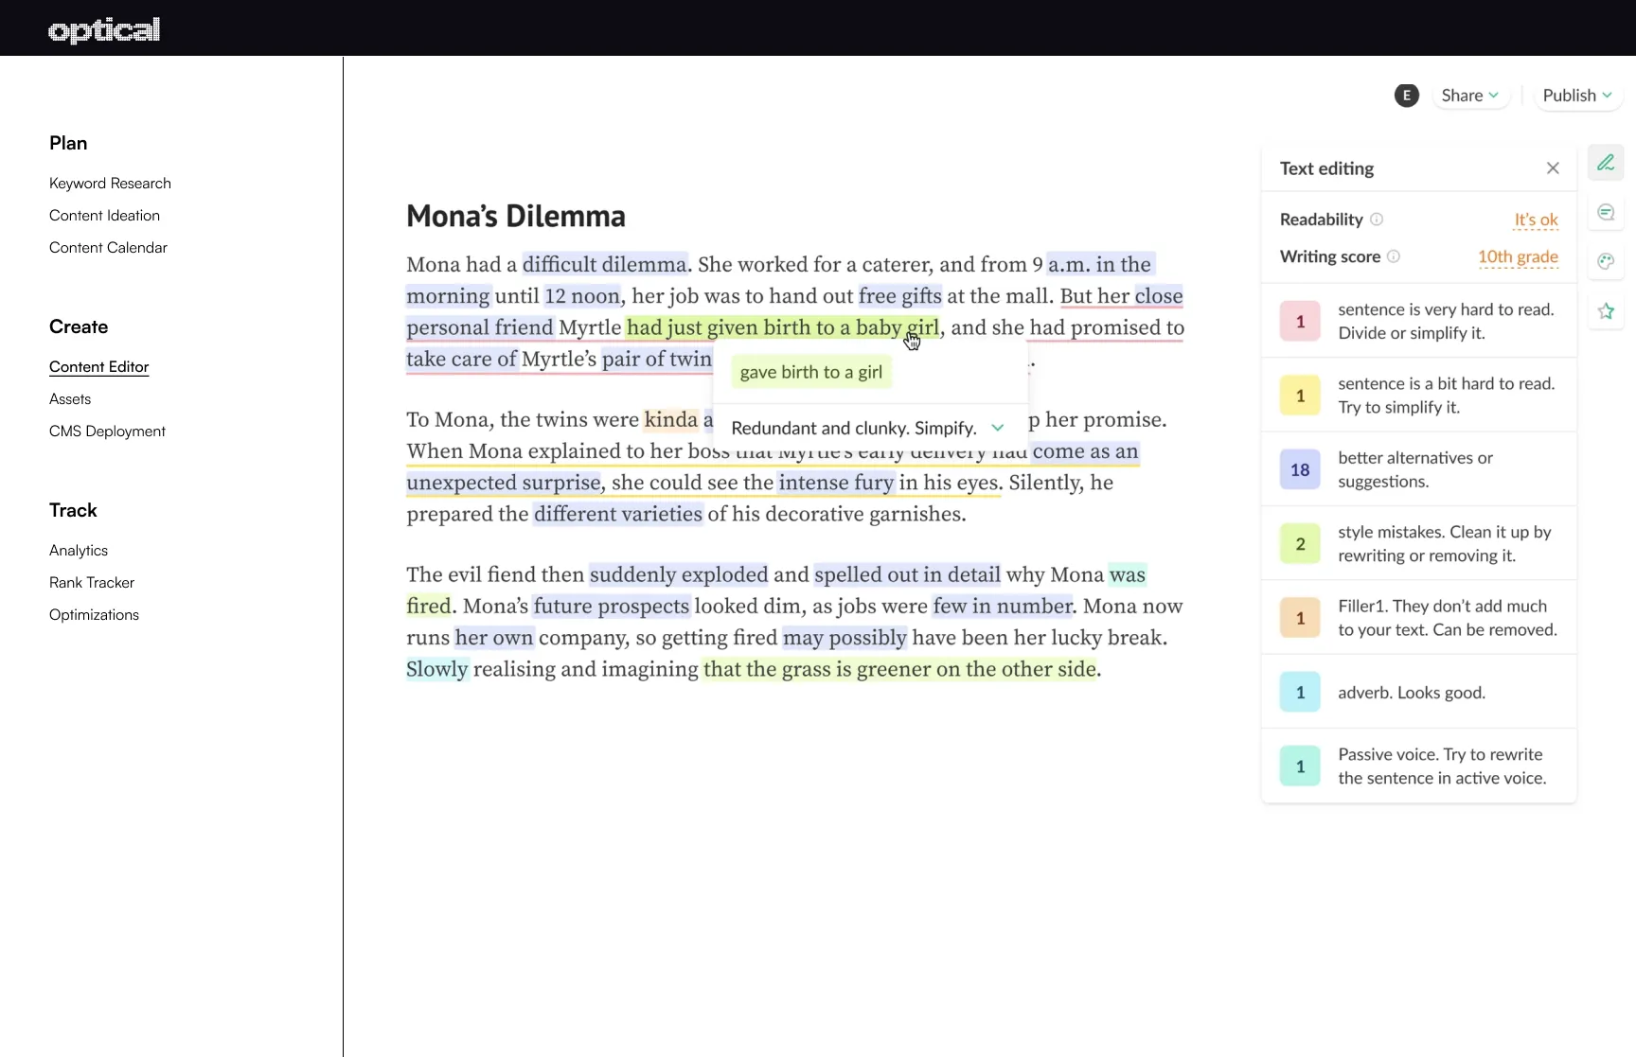Click highlighted phrase "spelled out in detail"

[907, 575]
